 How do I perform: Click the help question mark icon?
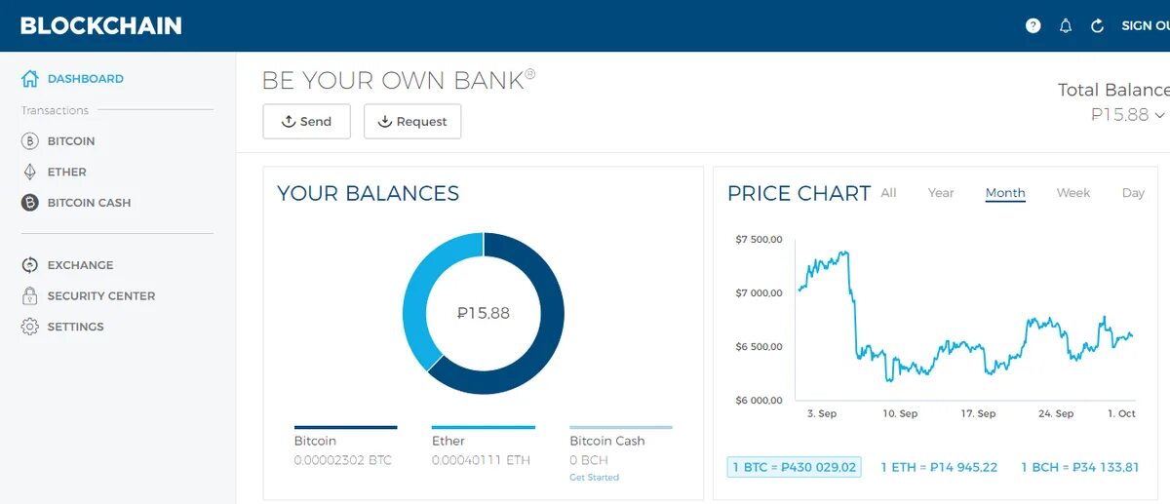click(1033, 26)
